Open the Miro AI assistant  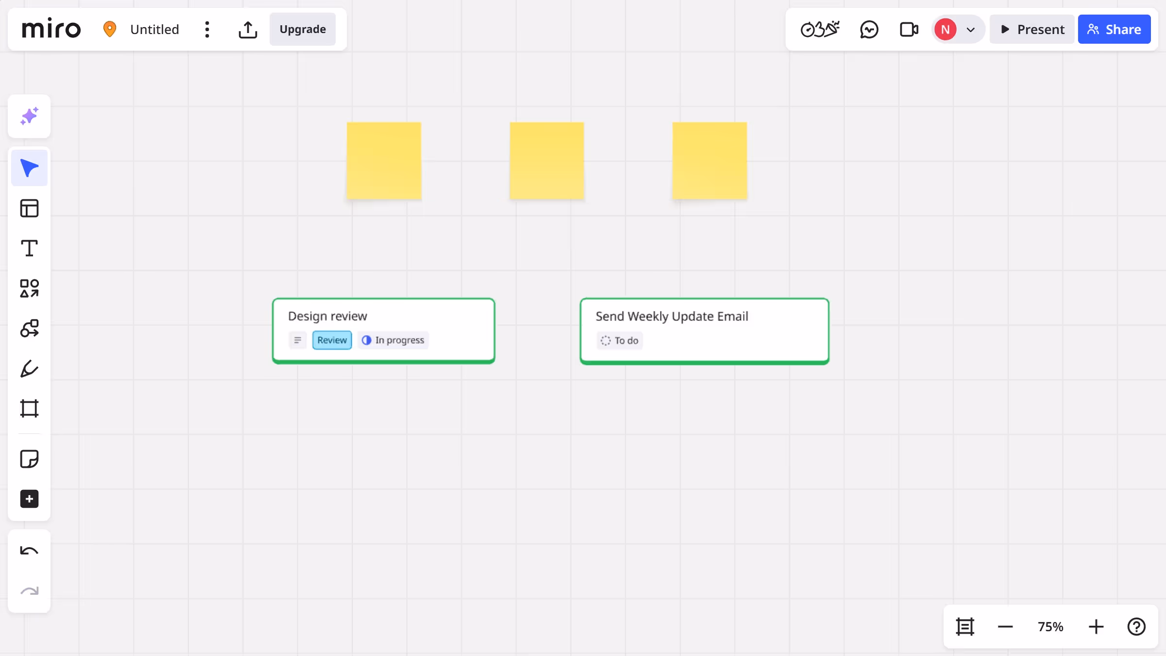(x=29, y=116)
